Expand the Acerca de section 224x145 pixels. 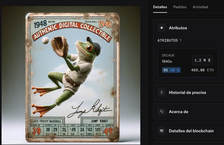point(188,112)
